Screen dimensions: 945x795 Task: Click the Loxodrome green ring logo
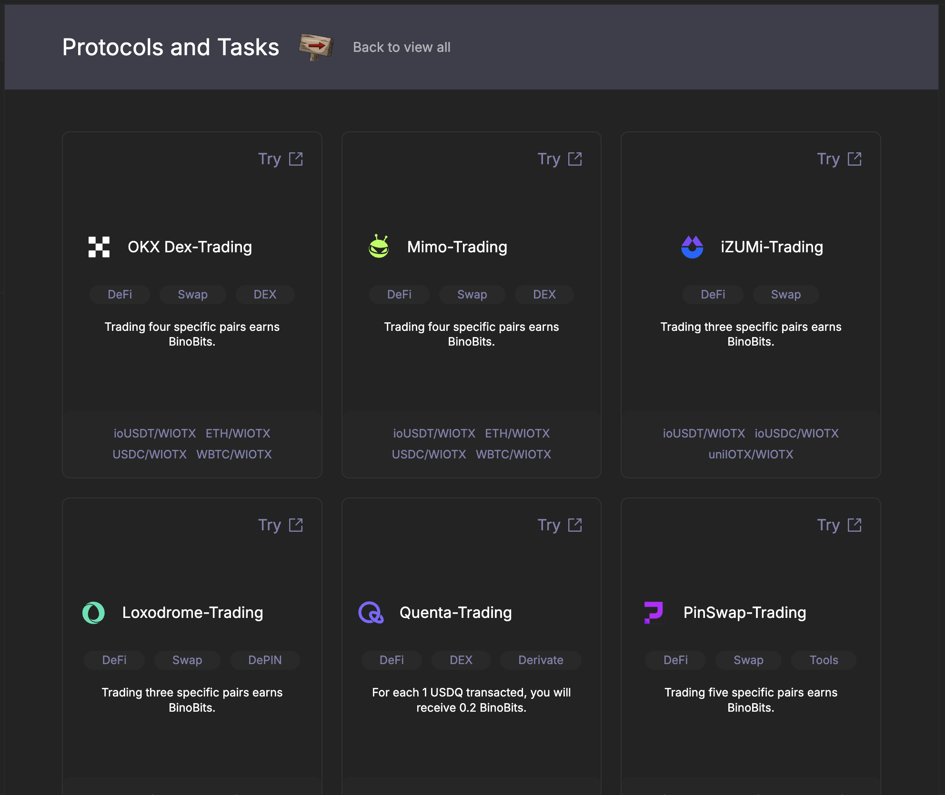[x=93, y=613]
